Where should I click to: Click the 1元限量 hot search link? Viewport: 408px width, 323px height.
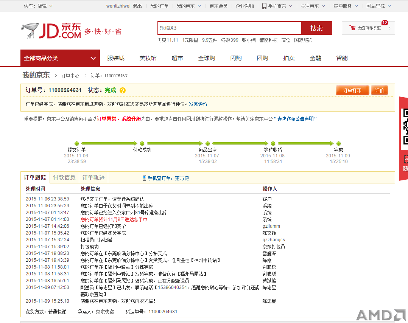[x=190, y=40]
